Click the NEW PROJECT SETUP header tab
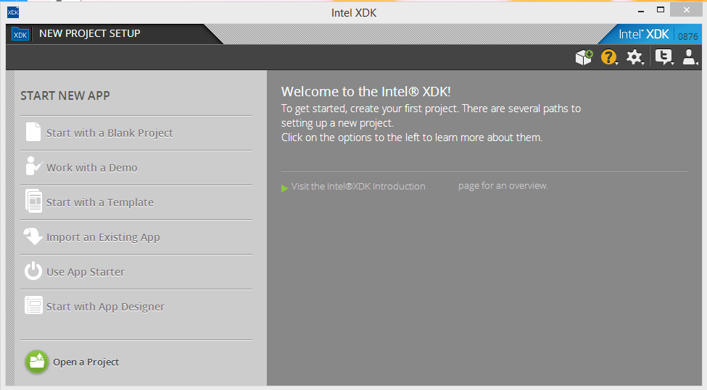Viewport: 707px width, 390px height. click(90, 33)
